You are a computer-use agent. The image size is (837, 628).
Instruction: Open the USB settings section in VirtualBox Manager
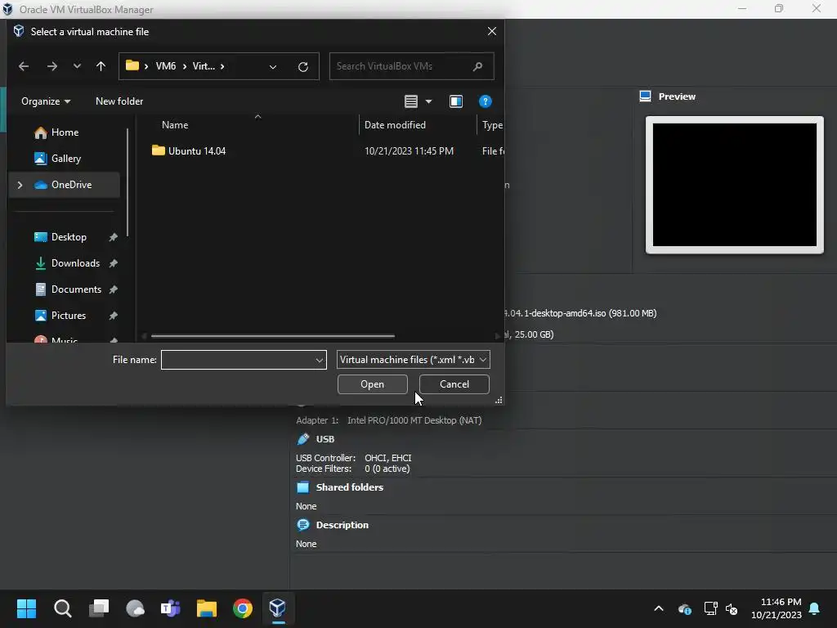click(325, 439)
